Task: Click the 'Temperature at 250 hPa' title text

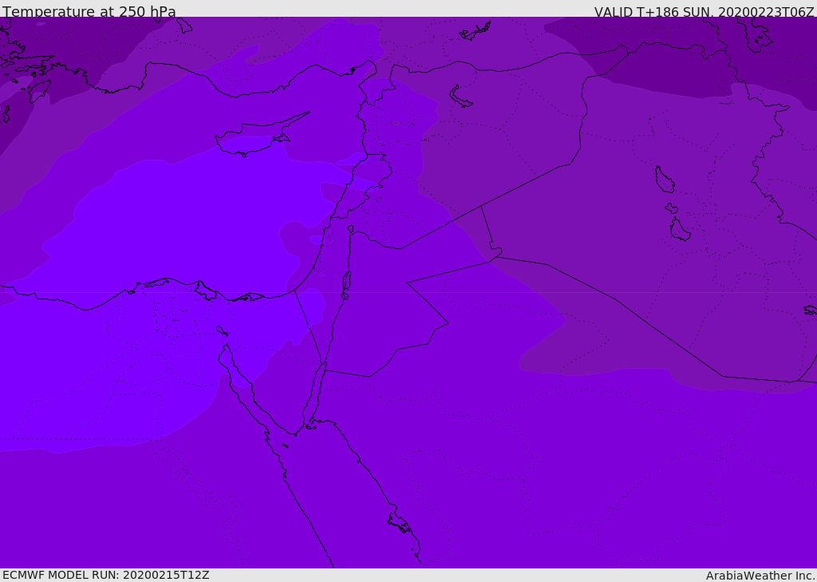Action: pyautogui.click(x=89, y=11)
